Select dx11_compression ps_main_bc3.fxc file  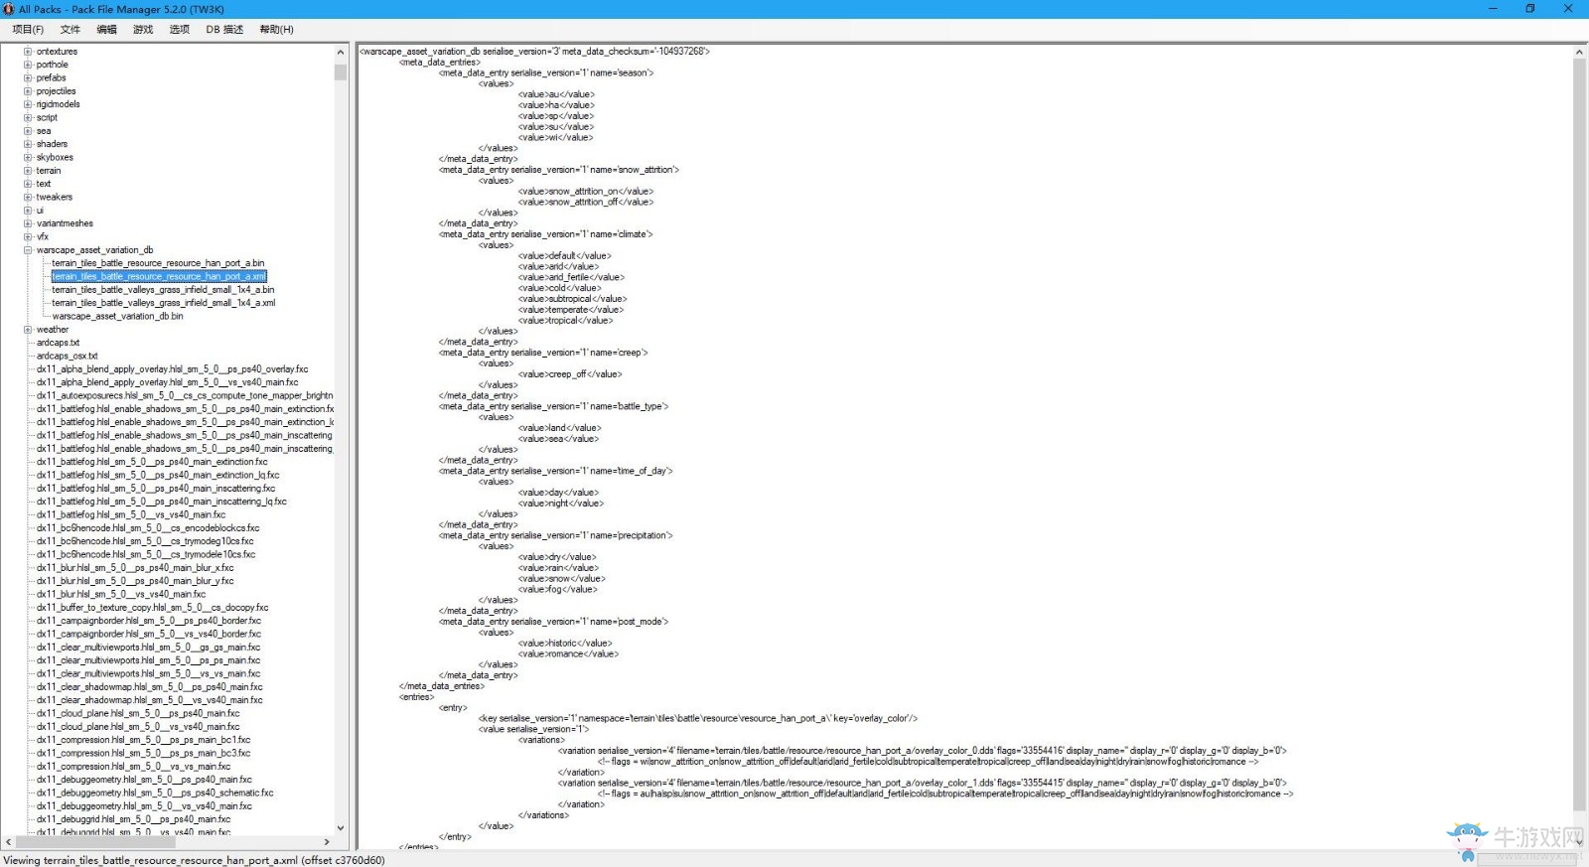[144, 753]
